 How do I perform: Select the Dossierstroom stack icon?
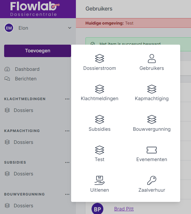(99, 58)
